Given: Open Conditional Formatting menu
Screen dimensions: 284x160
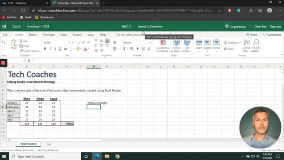Looking at the screenshot, I should click(162, 46).
